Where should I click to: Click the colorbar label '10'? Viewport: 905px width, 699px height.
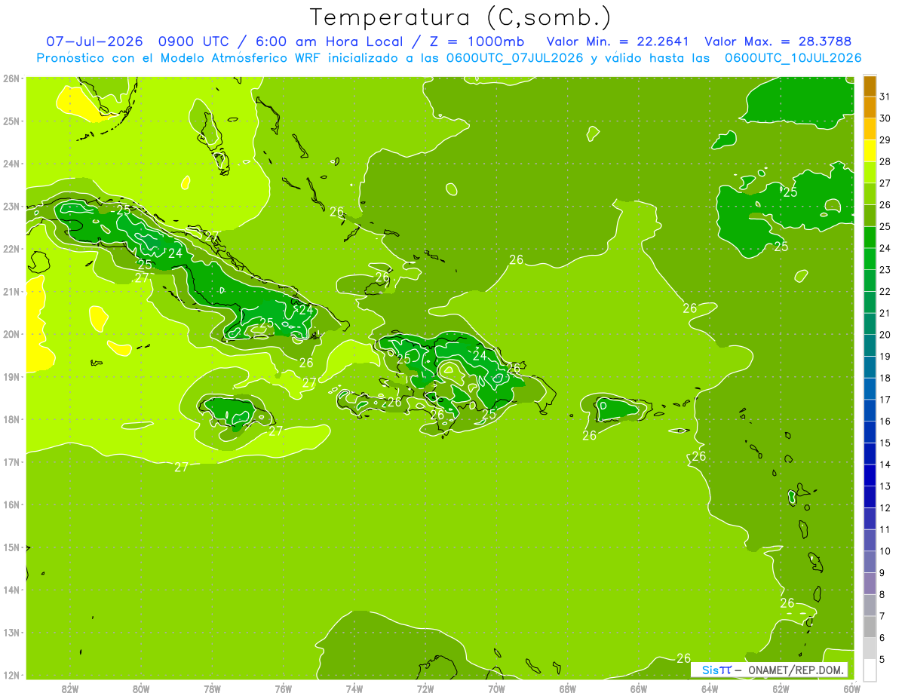(x=885, y=551)
